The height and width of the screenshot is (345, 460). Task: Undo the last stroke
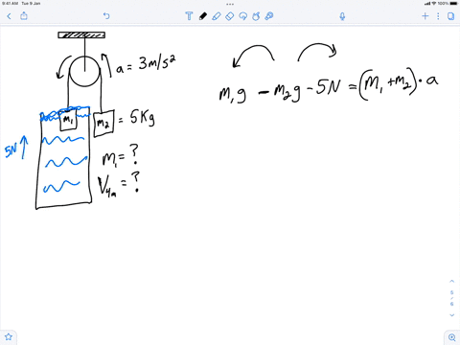click(x=106, y=15)
